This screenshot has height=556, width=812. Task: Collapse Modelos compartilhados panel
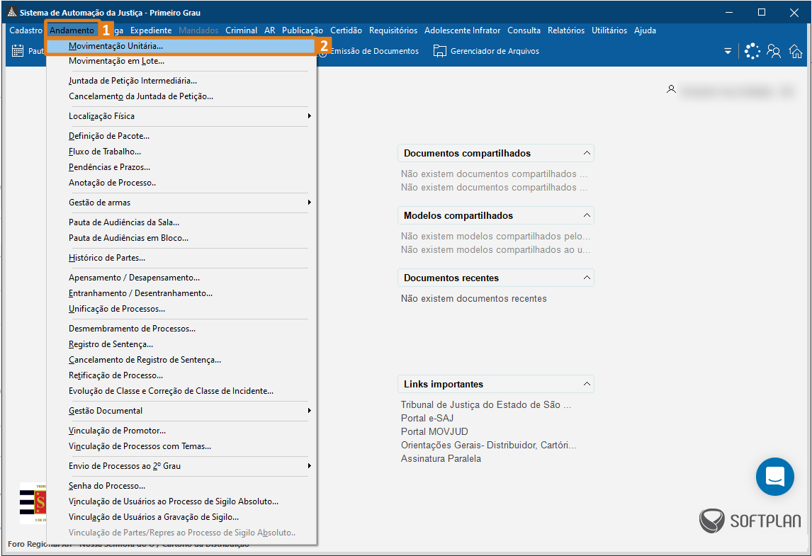(x=587, y=215)
